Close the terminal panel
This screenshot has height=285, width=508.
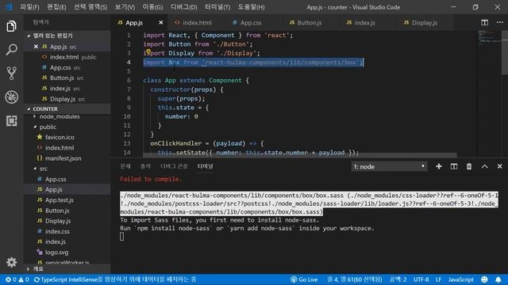[x=499, y=166]
